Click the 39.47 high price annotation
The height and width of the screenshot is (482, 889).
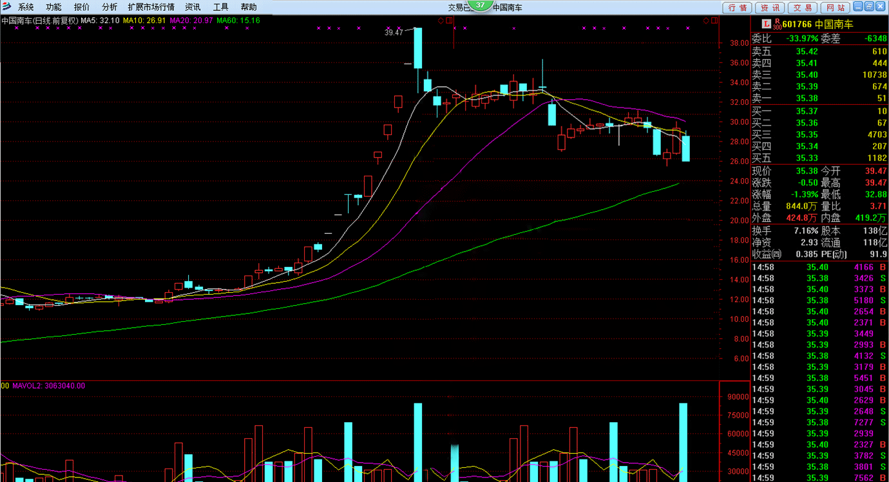coord(394,32)
